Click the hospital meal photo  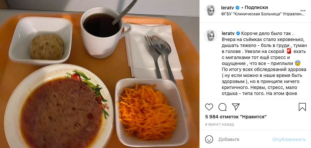click(100, 74)
